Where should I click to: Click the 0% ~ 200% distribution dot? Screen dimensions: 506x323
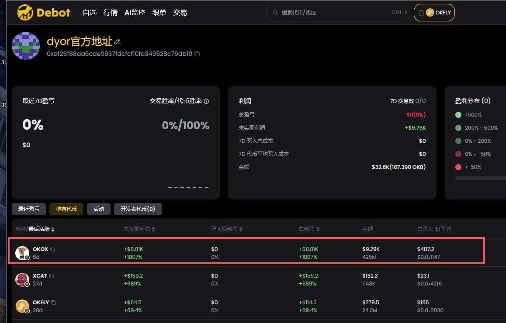(458, 141)
